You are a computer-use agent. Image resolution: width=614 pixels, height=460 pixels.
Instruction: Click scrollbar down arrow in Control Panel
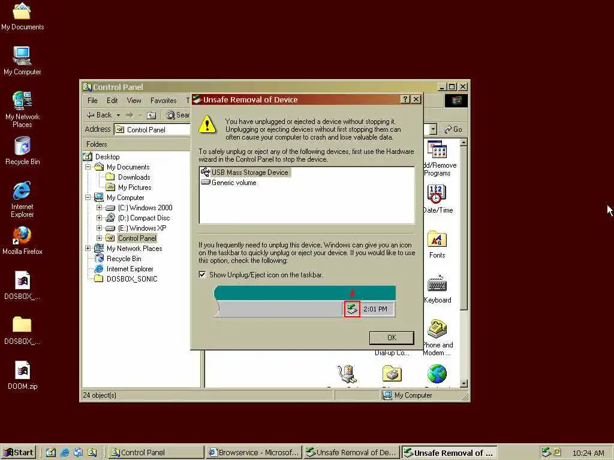[463, 384]
